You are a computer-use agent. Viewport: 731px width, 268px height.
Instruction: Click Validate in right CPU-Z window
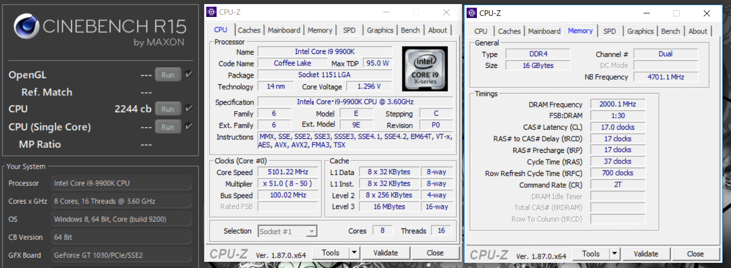click(646, 254)
